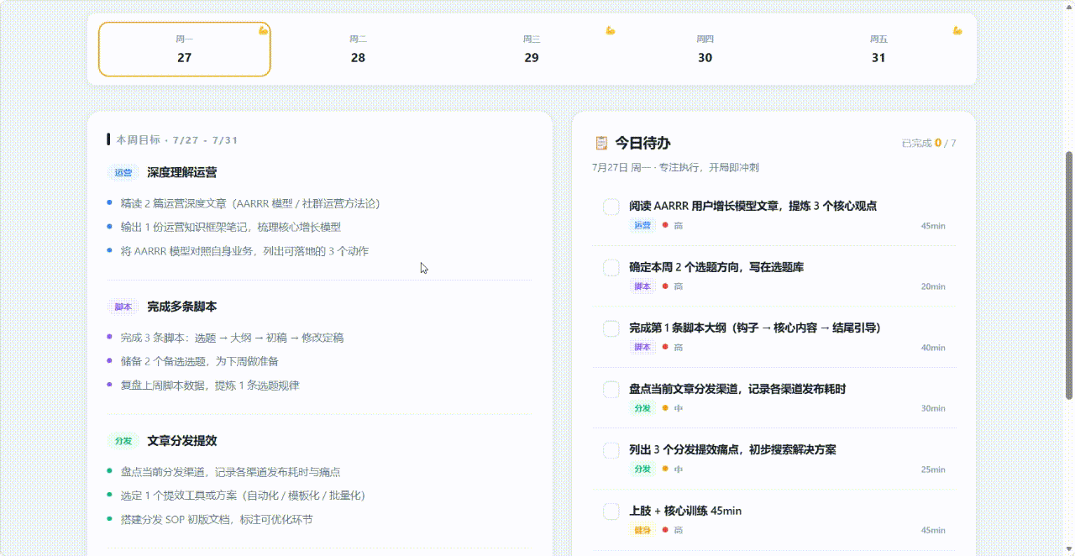Click the 脚本 tag beside 完成多条脚本
Image resolution: width=1075 pixels, height=556 pixels.
click(123, 307)
